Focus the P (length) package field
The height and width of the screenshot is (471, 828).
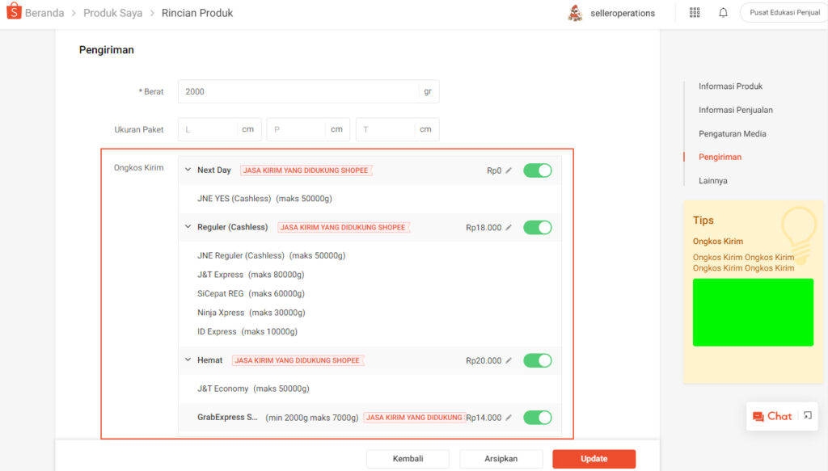pos(308,130)
